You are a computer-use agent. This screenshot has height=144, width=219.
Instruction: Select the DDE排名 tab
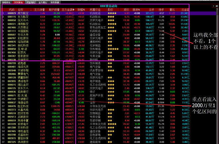coord(19,2)
